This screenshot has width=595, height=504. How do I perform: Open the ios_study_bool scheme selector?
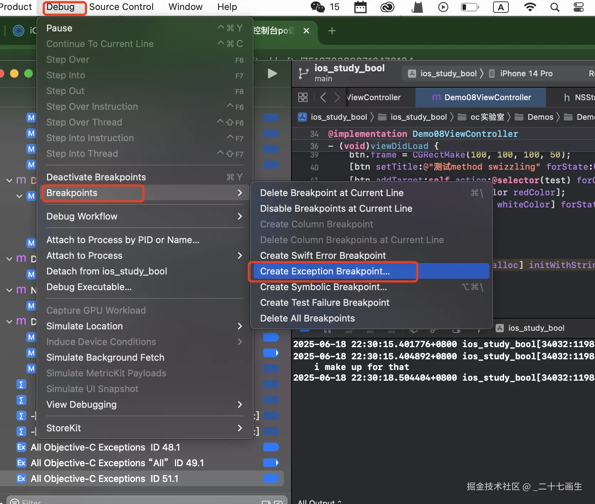tap(442, 73)
